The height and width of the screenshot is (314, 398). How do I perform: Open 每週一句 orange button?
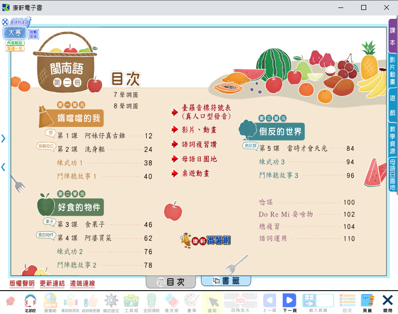tap(15, 48)
